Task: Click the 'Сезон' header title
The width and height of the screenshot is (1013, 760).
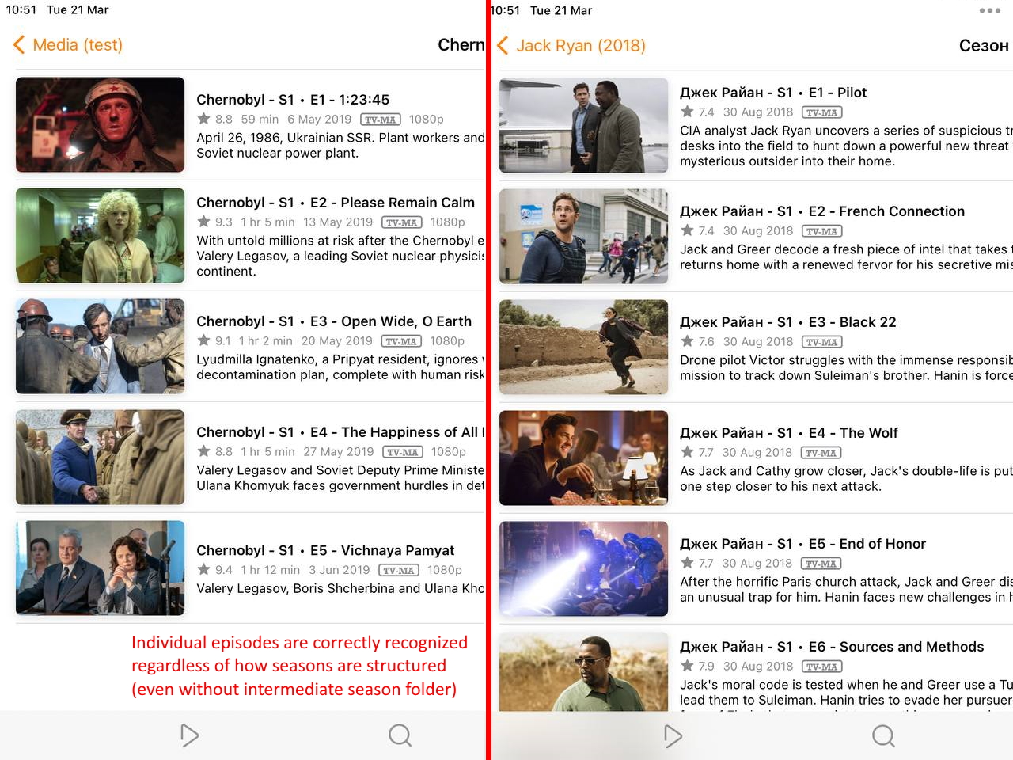Action: pos(985,46)
